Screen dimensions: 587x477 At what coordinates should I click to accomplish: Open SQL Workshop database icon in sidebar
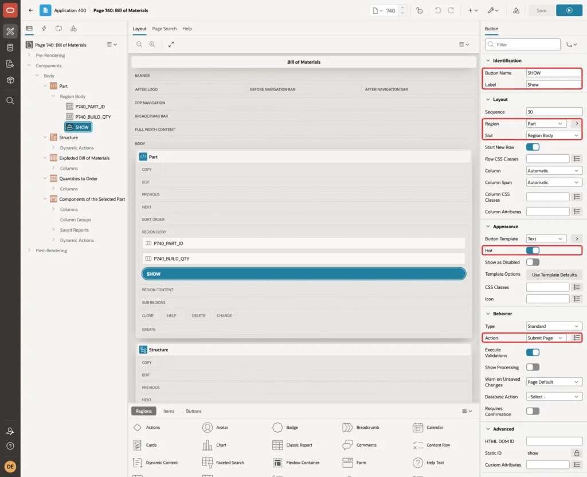[10, 48]
